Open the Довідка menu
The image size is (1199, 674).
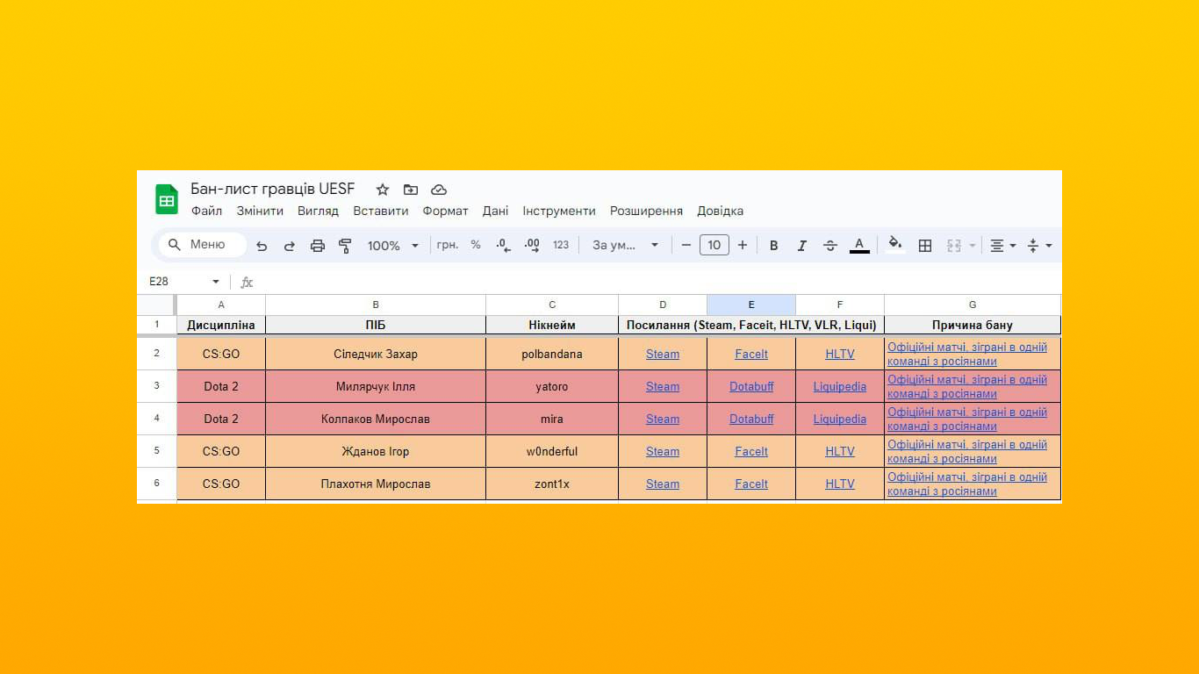pyautogui.click(x=720, y=211)
